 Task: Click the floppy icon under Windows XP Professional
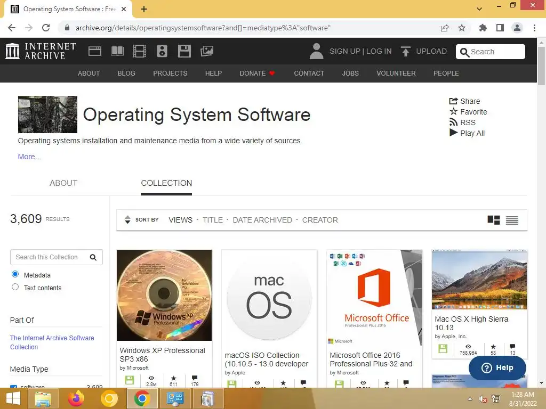pyautogui.click(x=130, y=380)
